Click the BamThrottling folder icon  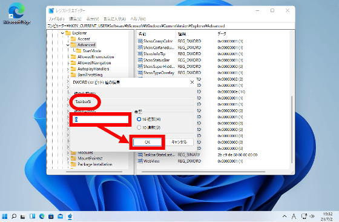(x=73, y=75)
